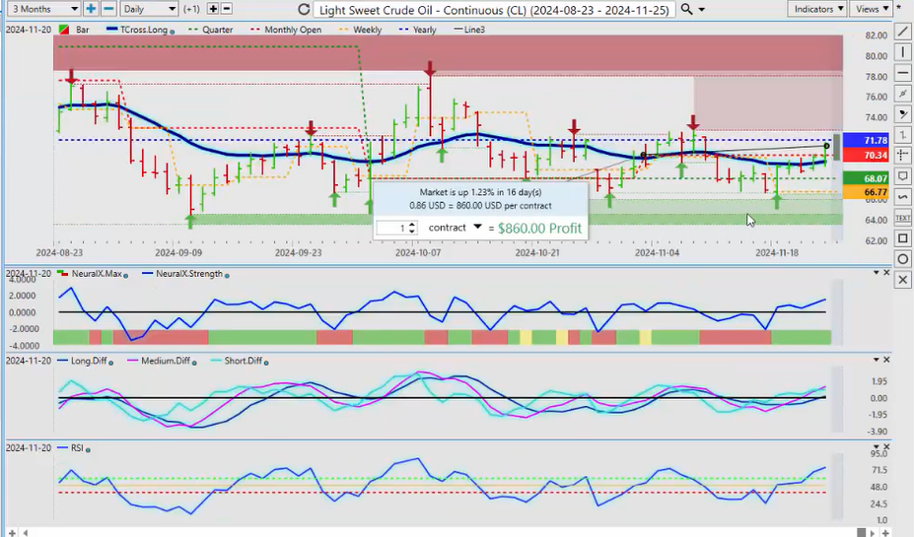Open the Views menu
The width and height of the screenshot is (914, 537).
[872, 9]
